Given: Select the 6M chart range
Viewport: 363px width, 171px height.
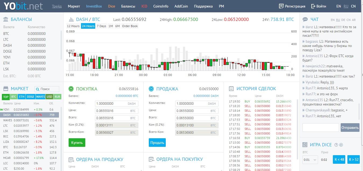Looking at the screenshot, I should [117, 26].
